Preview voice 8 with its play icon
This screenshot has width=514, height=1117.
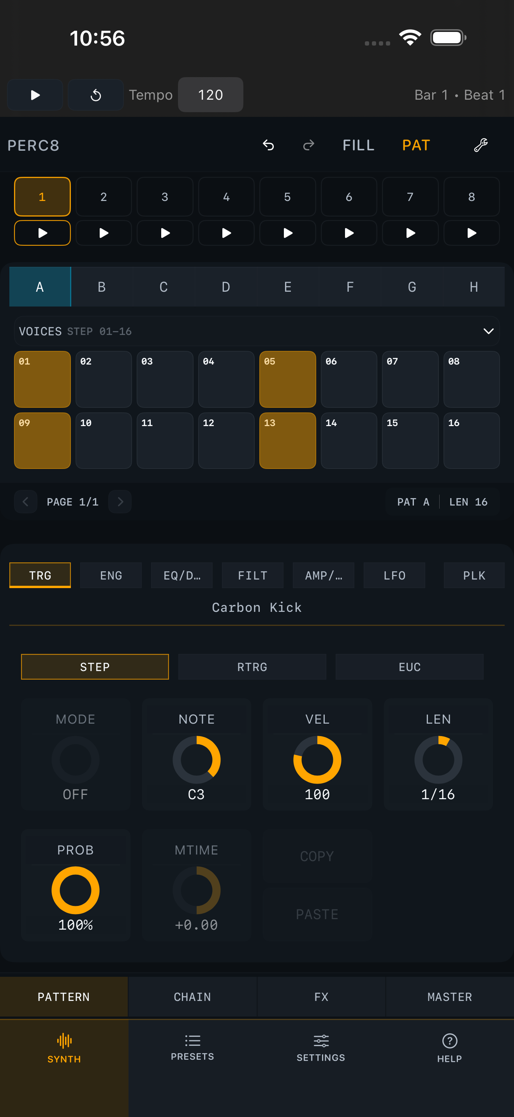point(472,233)
